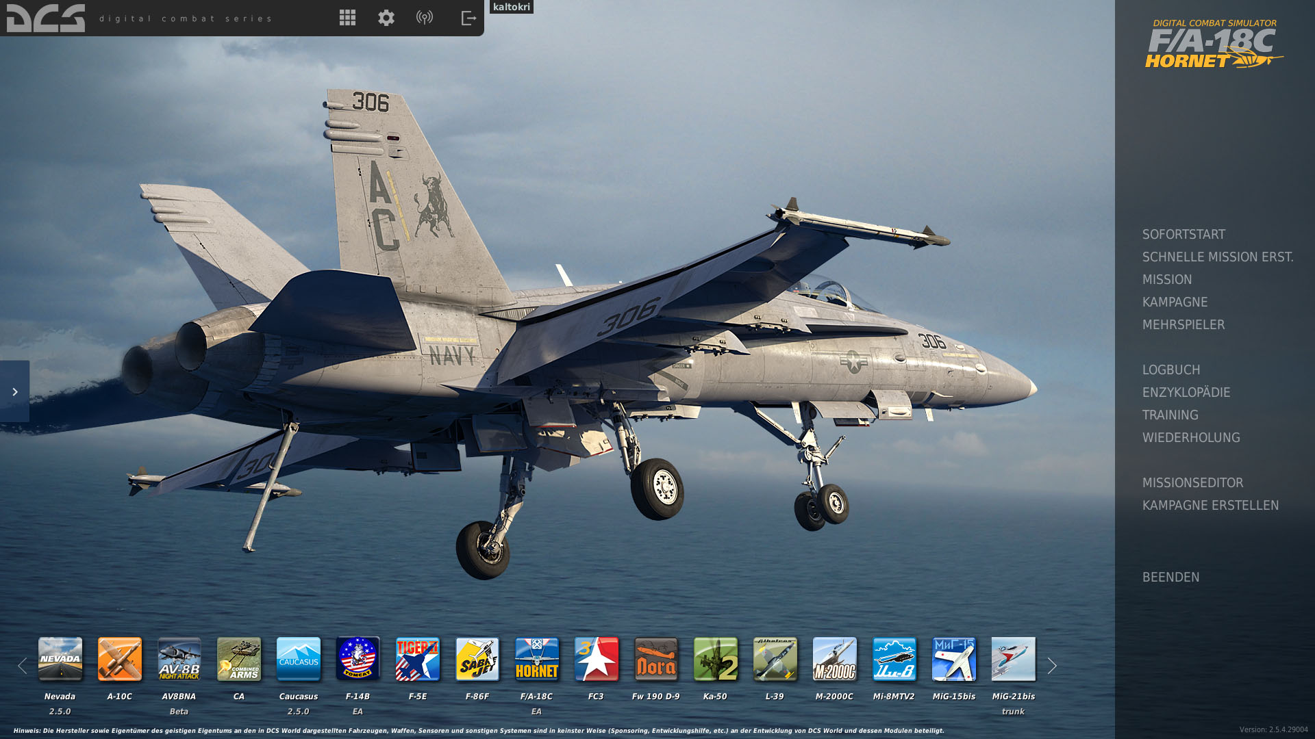1315x739 pixels.
Task: Choose the Combined Arms CA icon
Action: tap(239, 659)
